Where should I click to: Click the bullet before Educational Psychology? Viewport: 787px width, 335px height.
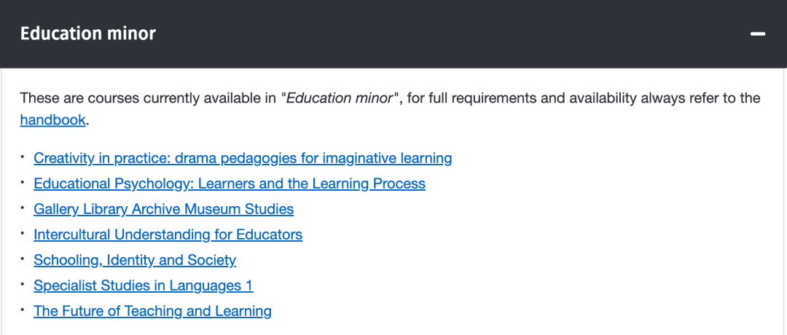pyautogui.click(x=23, y=181)
